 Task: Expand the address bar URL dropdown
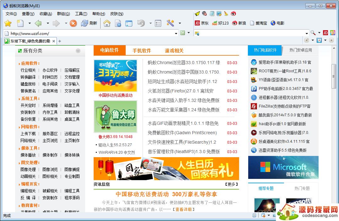pyautogui.click(x=176, y=33)
